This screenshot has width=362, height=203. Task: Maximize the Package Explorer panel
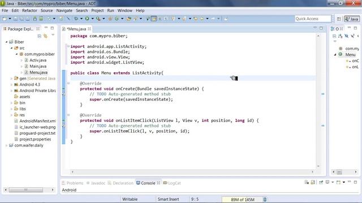(52, 28)
